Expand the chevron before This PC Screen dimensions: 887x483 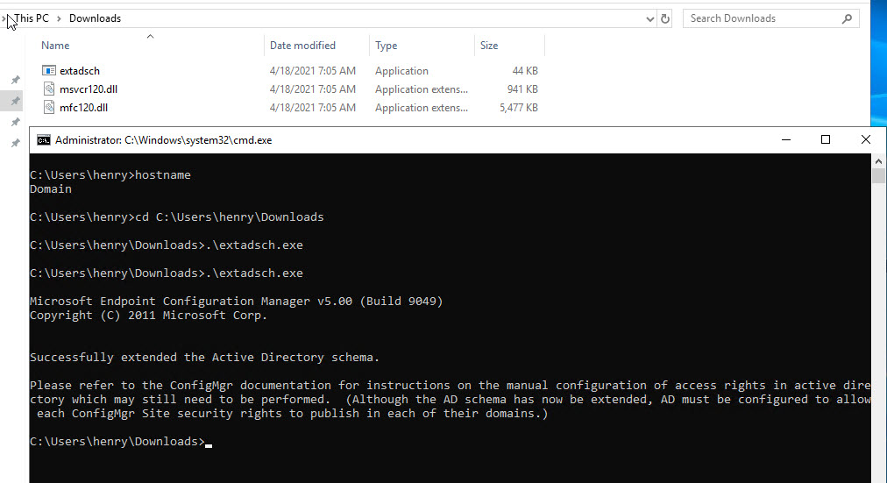[x=5, y=18]
